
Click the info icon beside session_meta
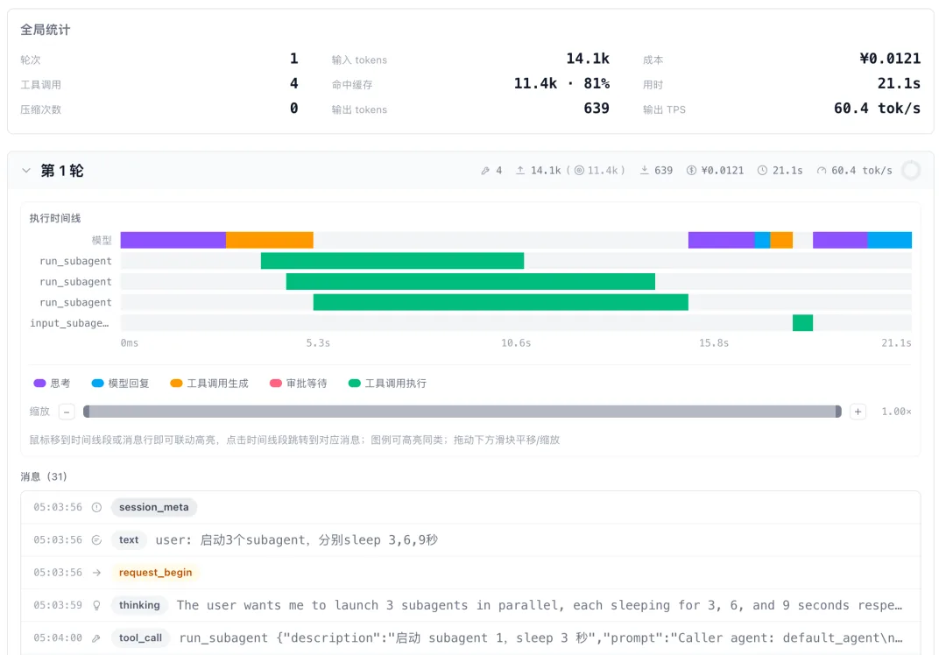96,507
